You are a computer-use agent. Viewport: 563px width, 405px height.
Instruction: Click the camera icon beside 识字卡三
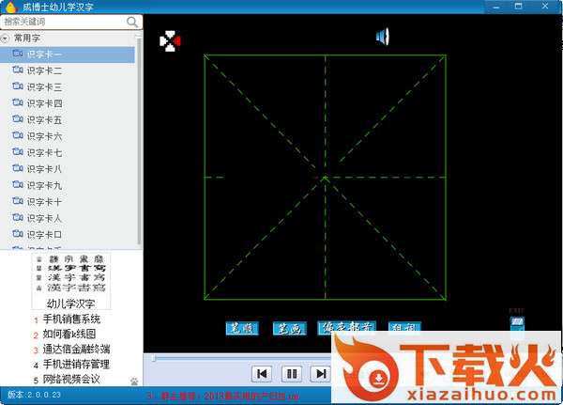click(x=18, y=86)
